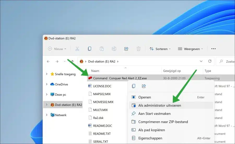Click the Red Alert exe file icon
Screen dimensions: 235x144
click(x=90, y=78)
